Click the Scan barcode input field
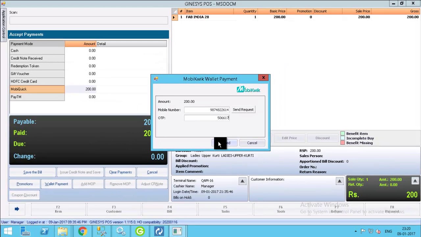 (88, 21)
